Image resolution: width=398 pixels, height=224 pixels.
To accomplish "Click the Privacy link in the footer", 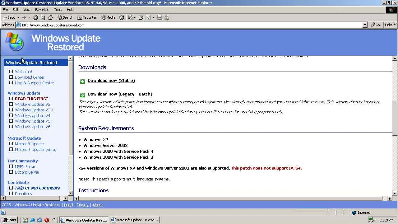I will pos(83,205).
